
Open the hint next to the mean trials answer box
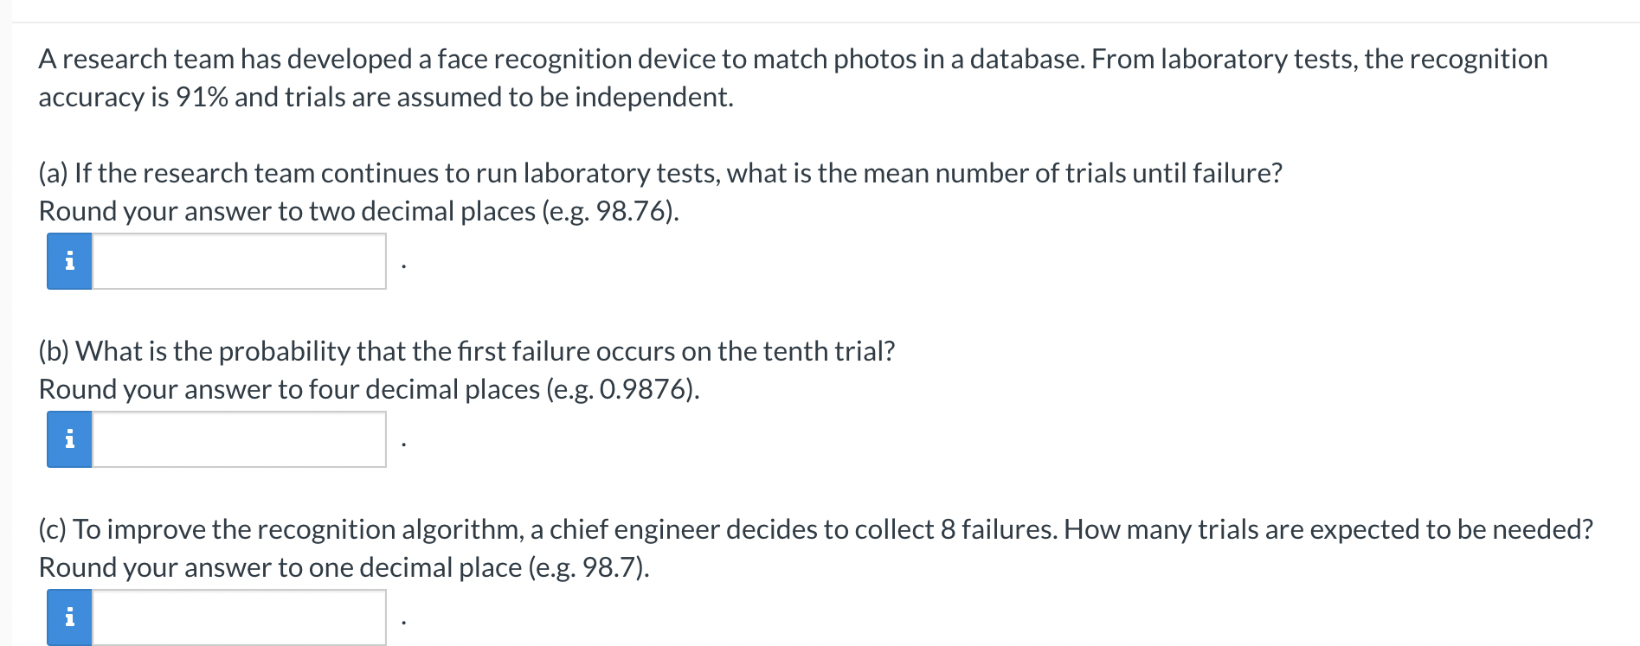point(69,261)
